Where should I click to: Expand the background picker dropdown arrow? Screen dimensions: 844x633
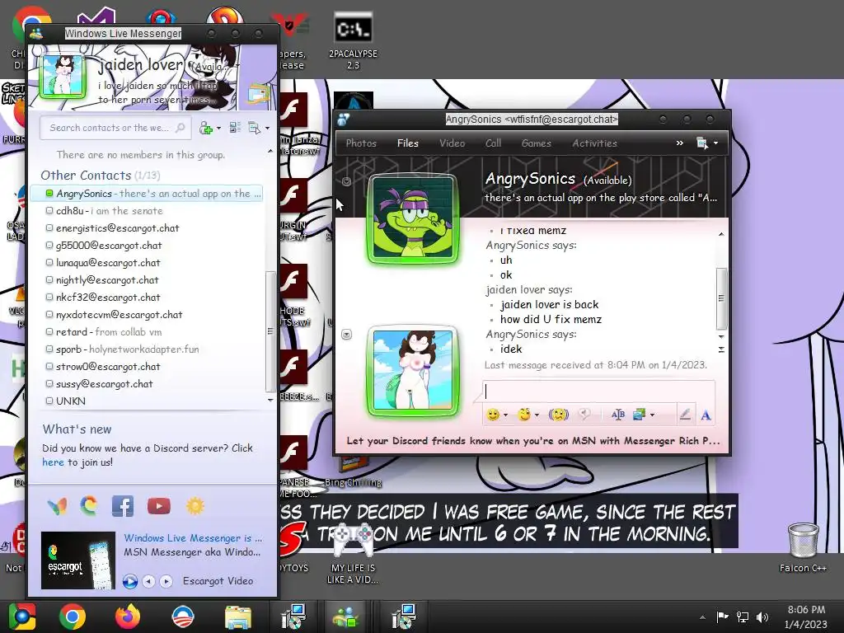coord(653,415)
